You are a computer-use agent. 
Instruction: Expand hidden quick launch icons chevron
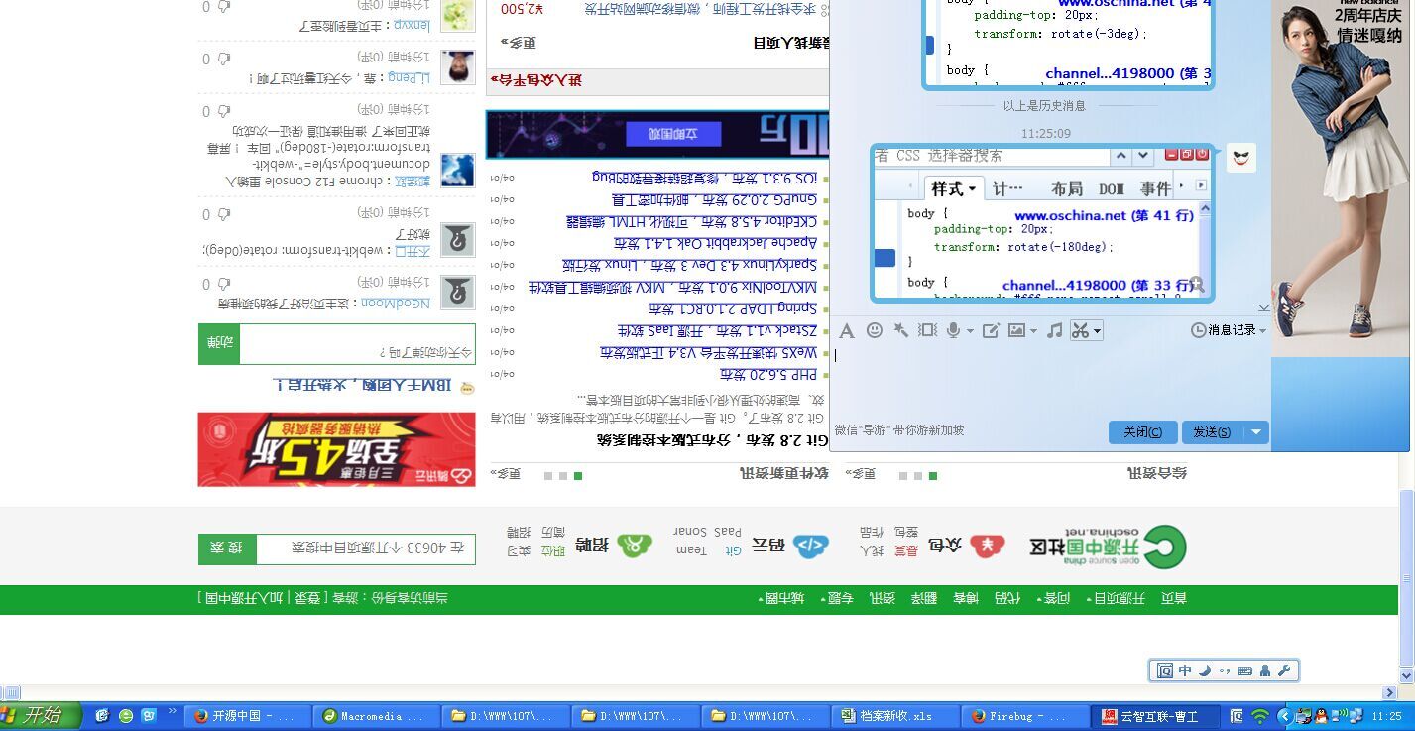click(x=172, y=711)
